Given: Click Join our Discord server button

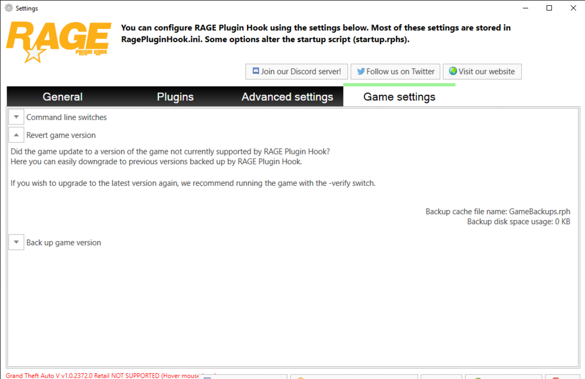Looking at the screenshot, I should coord(297,71).
